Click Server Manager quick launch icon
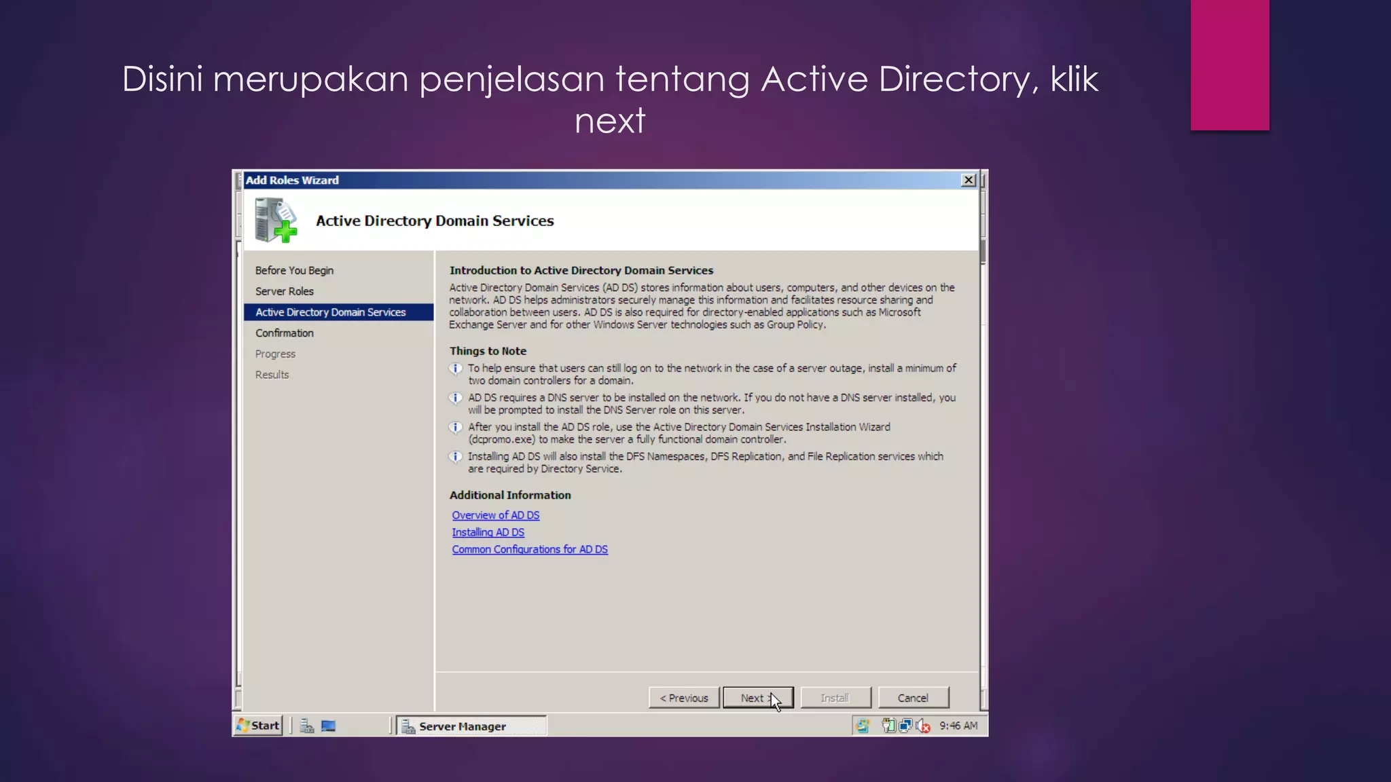The width and height of the screenshot is (1391, 782). 307,726
